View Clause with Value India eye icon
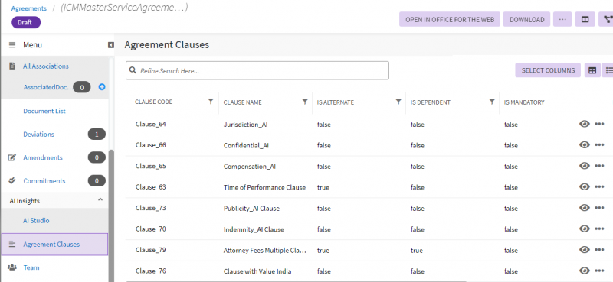613x282 pixels. point(585,271)
